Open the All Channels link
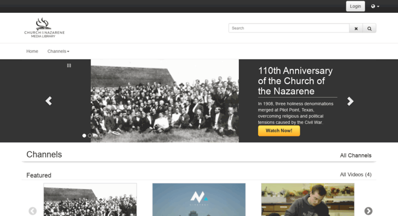This screenshot has height=216, width=398. tap(355, 156)
